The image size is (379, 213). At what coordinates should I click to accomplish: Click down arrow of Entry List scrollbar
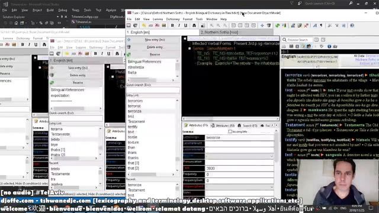(177, 170)
